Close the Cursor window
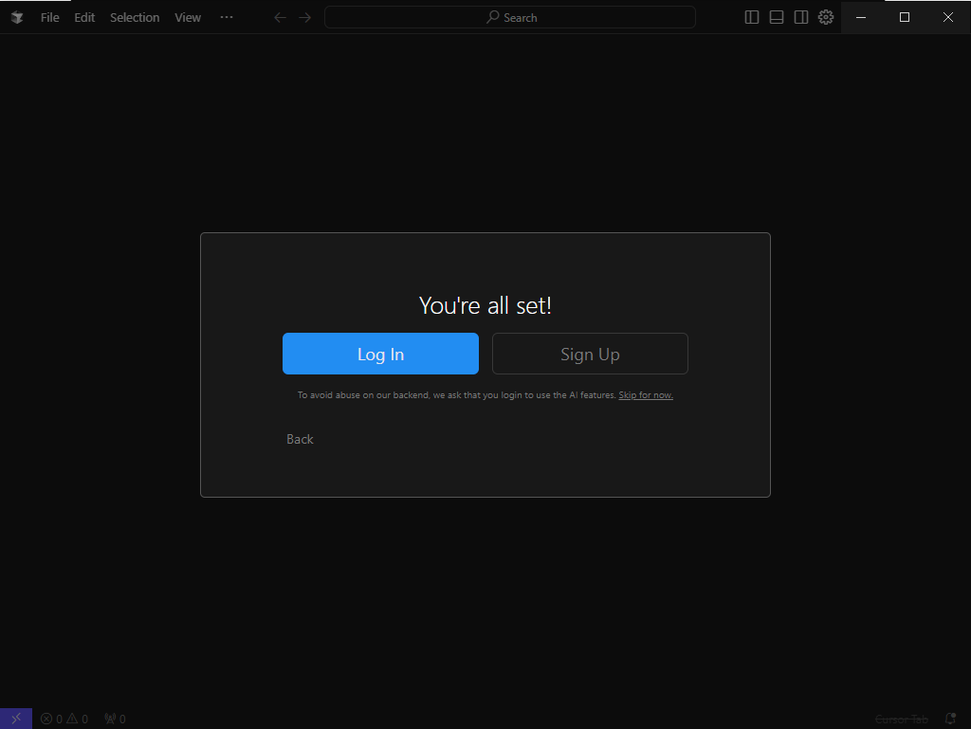Image resolution: width=971 pixels, height=729 pixels. pos(948,17)
